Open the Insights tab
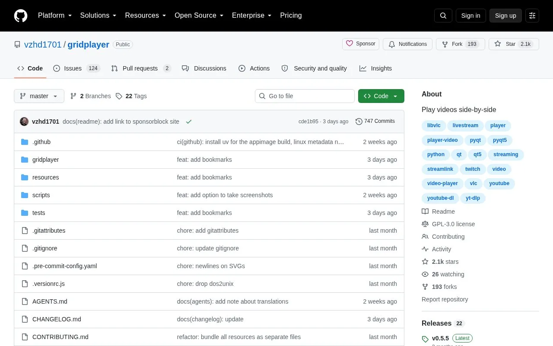 coord(375,68)
